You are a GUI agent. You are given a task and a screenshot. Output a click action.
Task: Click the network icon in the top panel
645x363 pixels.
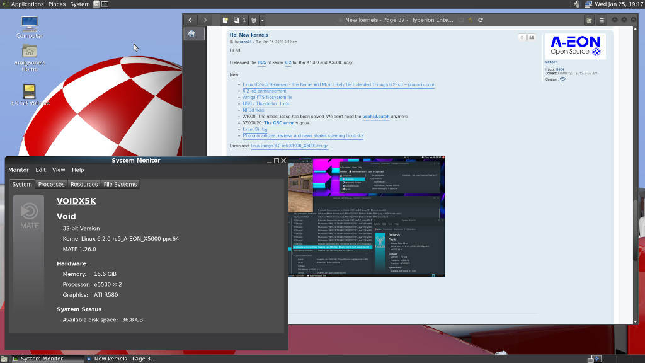(x=588, y=4)
